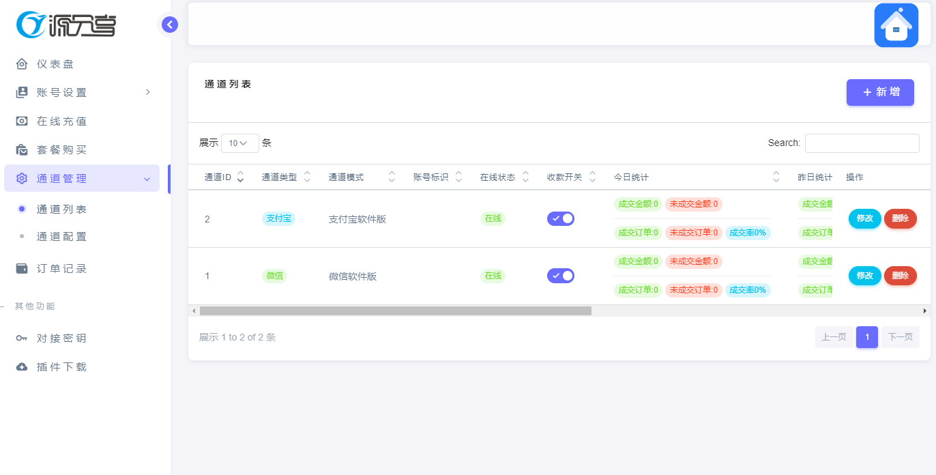Screen dimensions: 936x475
Task: Click 删除 to delete the 微信 channel
Action: click(901, 276)
